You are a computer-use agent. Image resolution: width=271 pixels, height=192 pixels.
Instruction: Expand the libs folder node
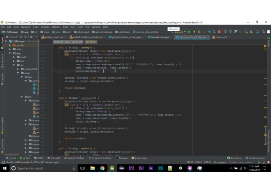point(14,61)
